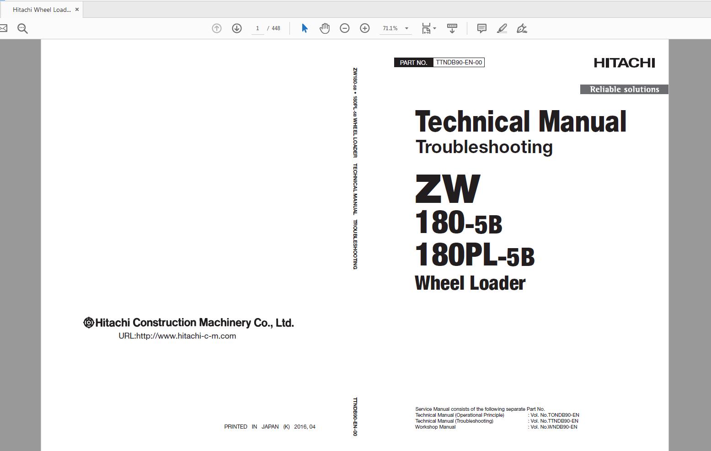Zoom in with the plus icon

point(364,28)
